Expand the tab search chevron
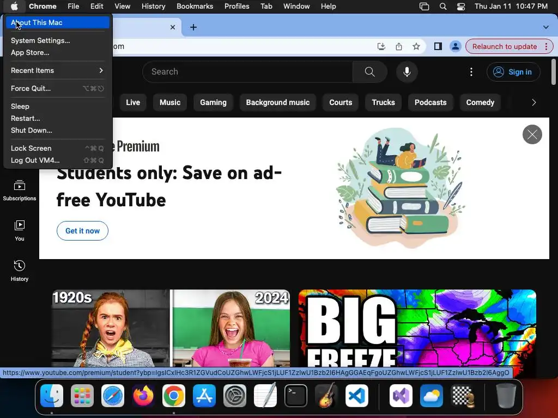 tap(546, 27)
